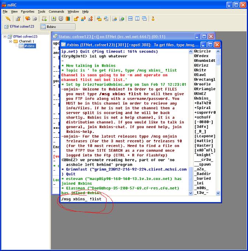Minimize the #xbins channel window
Screen dimensions: 248x251
(203, 45)
